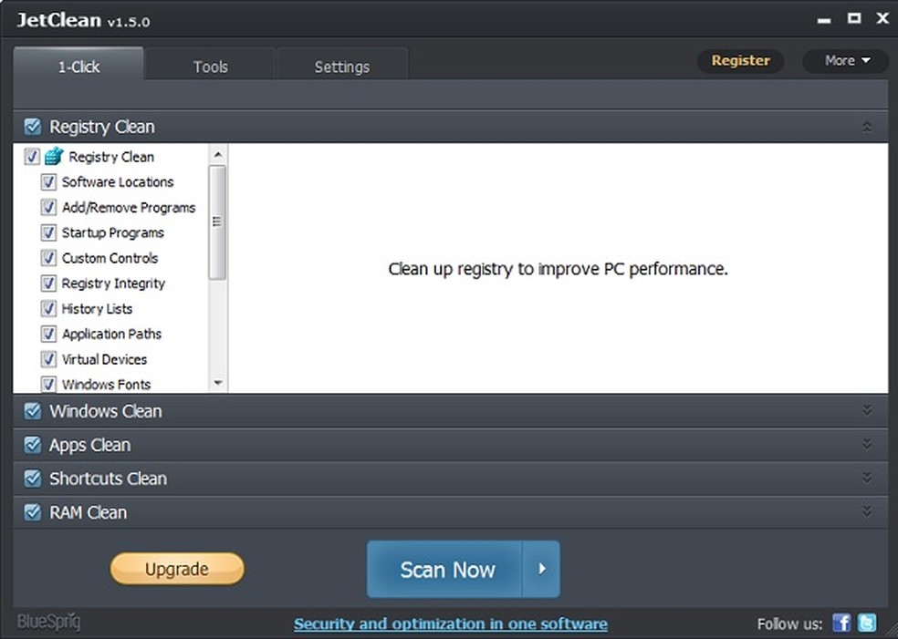Click the Register button
Image resolution: width=898 pixels, height=639 pixels.
click(740, 61)
